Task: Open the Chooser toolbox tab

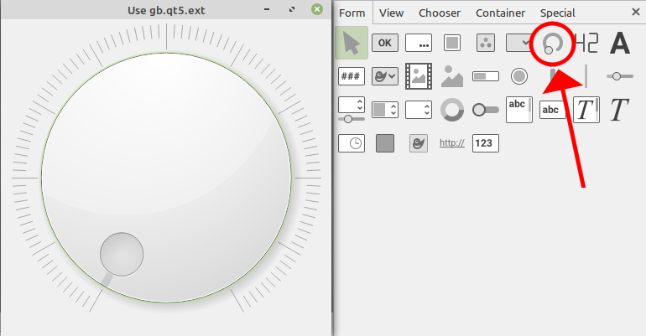Action: click(x=440, y=13)
